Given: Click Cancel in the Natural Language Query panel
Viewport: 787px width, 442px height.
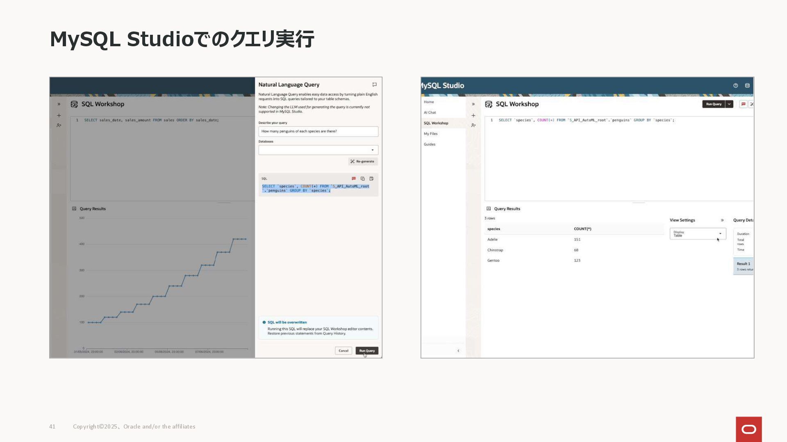Looking at the screenshot, I should pyautogui.click(x=343, y=351).
